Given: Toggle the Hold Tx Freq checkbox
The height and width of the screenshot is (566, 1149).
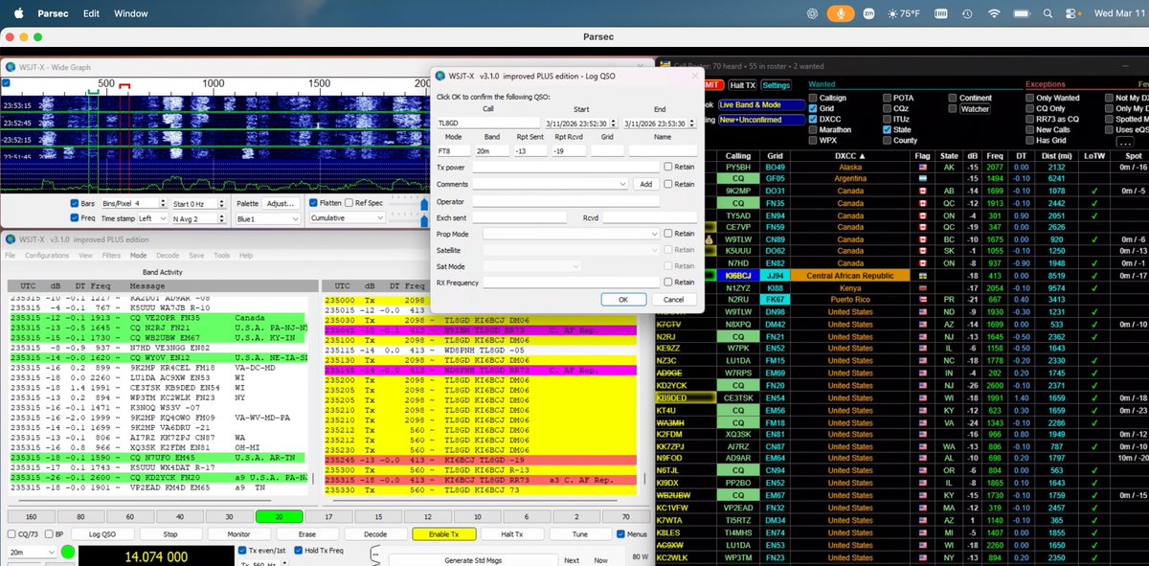Looking at the screenshot, I should tap(299, 551).
